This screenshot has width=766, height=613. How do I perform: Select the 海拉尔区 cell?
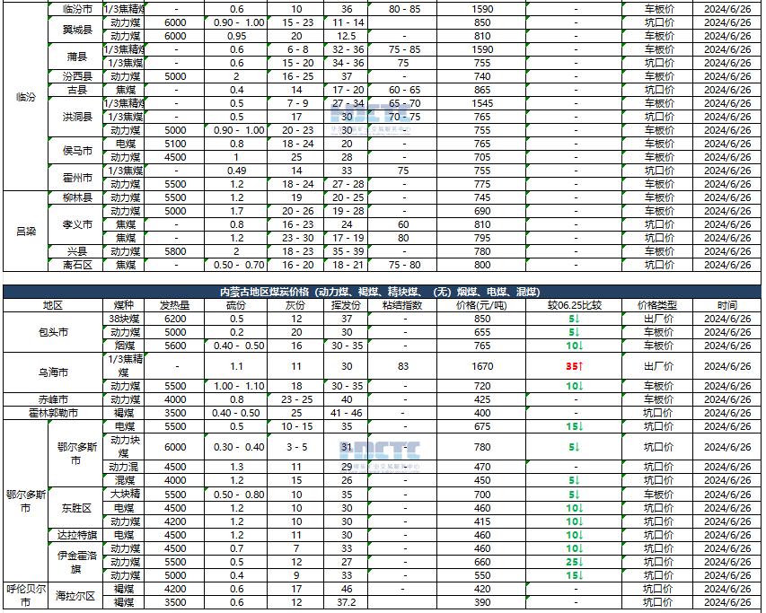75,595
